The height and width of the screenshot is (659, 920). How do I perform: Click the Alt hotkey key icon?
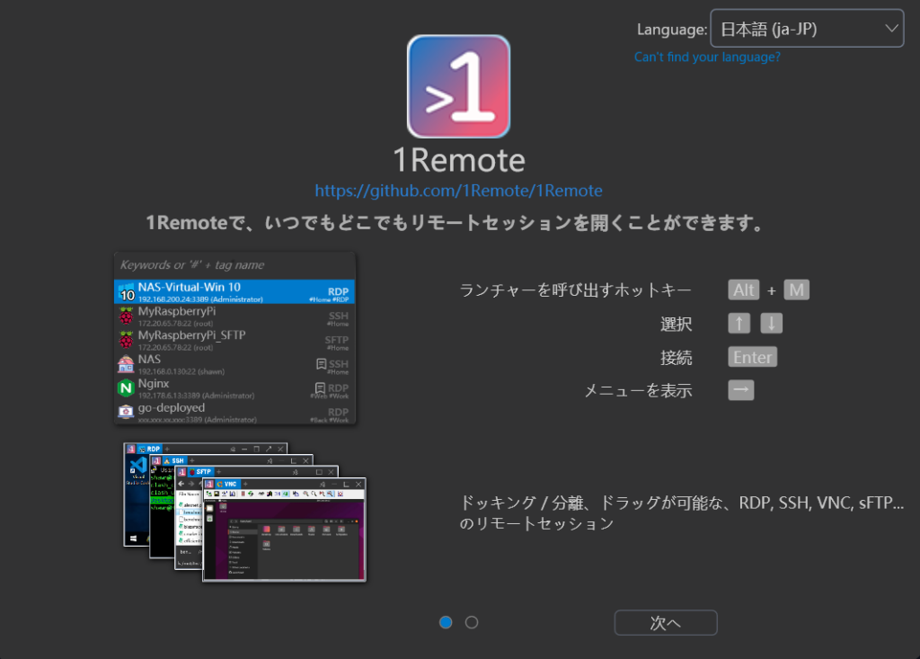pos(743,289)
